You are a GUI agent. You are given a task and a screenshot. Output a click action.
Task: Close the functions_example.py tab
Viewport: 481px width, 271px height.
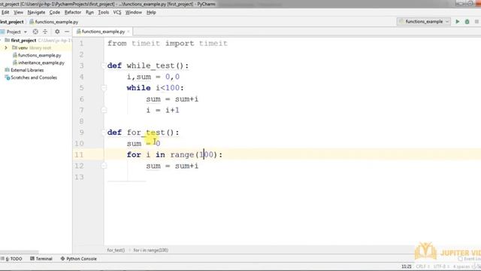tap(129, 32)
